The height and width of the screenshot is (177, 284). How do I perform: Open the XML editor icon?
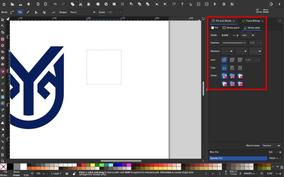coord(198,4)
